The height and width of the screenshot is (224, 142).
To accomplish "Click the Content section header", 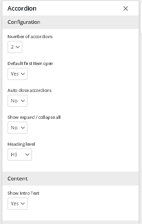I will click(70, 179).
